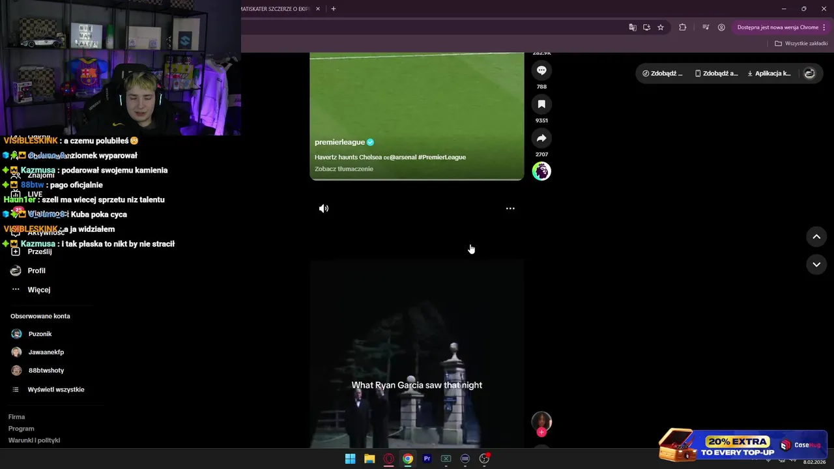Screen dimensions: 834x469
Task: Open File Explorer from taskbar
Action: point(369,459)
